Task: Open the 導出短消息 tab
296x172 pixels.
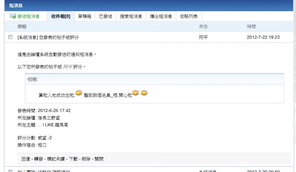Action: click(x=161, y=16)
